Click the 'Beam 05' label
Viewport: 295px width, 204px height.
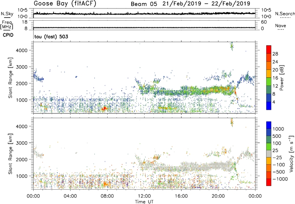(144, 4)
